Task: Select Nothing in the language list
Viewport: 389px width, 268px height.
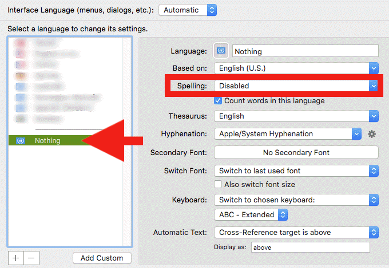Action: tap(47, 140)
